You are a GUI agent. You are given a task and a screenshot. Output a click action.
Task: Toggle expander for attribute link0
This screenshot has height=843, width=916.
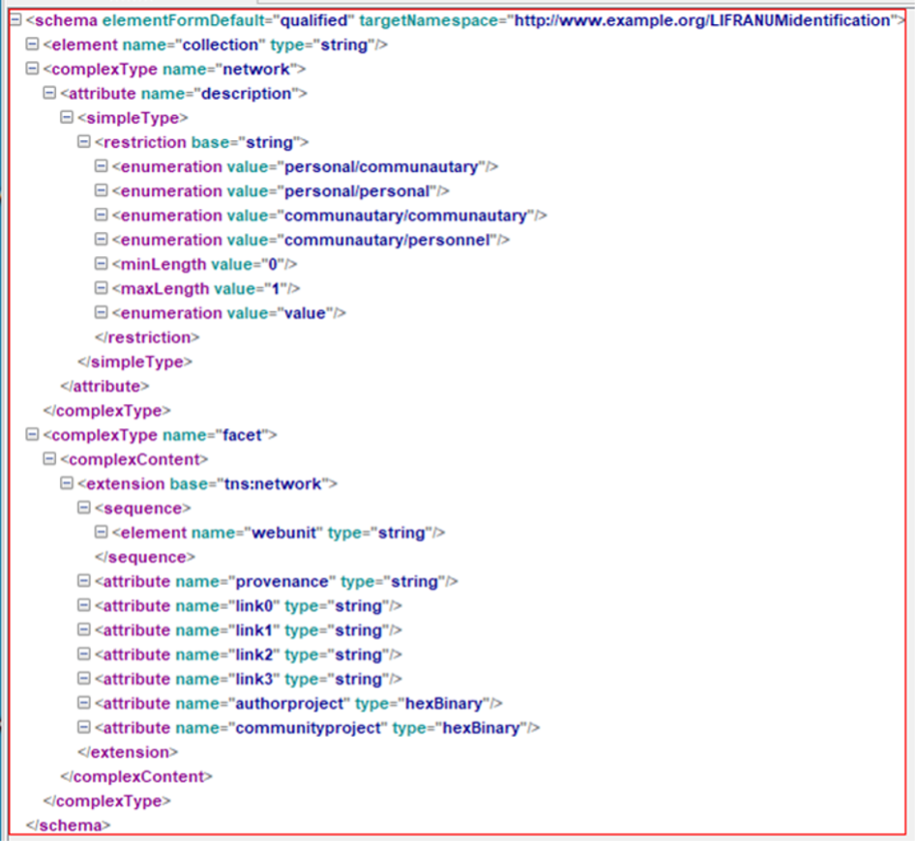84,605
